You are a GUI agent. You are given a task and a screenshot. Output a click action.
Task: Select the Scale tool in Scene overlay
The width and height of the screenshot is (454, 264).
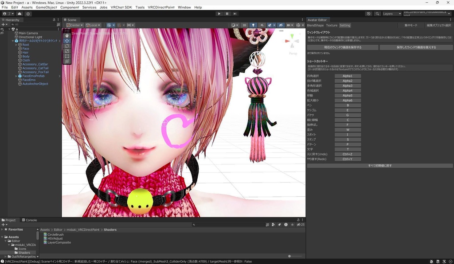click(x=67, y=51)
